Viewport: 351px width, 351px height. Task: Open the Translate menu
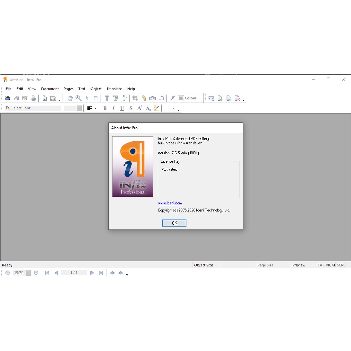[114, 89]
